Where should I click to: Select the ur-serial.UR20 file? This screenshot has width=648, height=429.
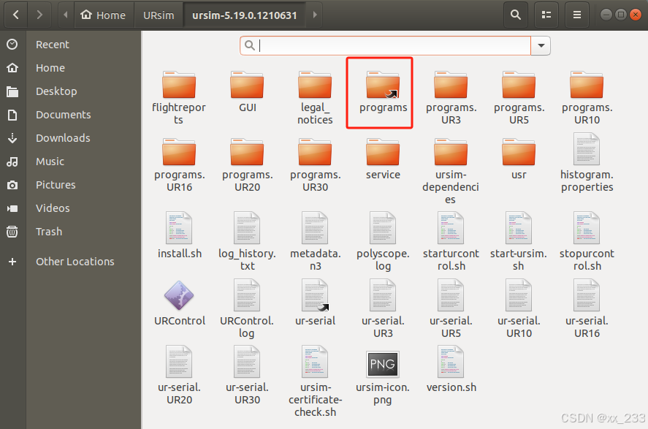pyautogui.click(x=179, y=376)
